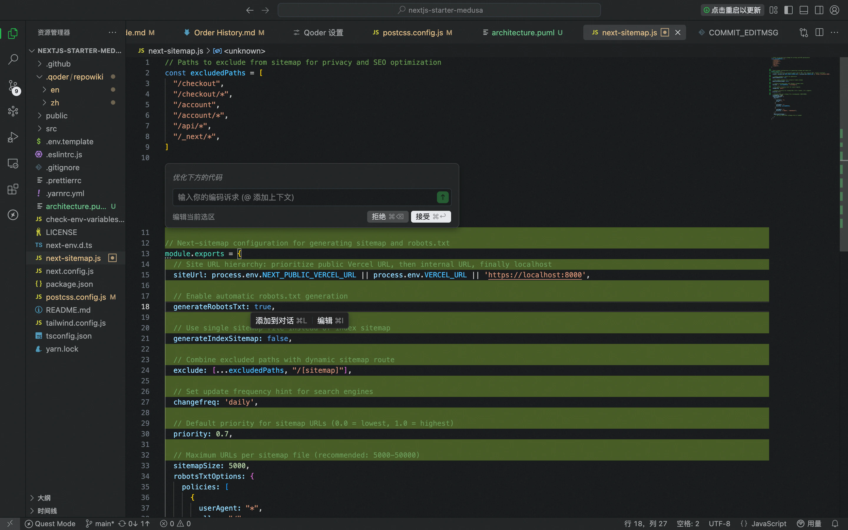This screenshot has height=530, width=848.
Task: Reject the suggestion with 拒绝 button
Action: pos(387,217)
